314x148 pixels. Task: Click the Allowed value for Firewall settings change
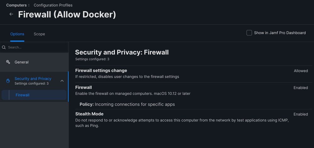[x=301, y=71]
